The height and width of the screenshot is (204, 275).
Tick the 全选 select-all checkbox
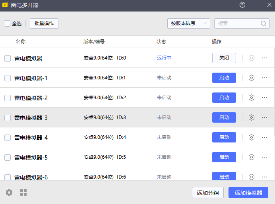7,23
